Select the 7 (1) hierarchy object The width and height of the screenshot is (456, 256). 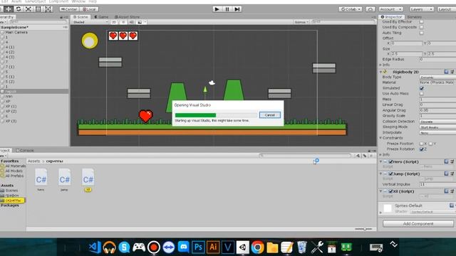(x=9, y=67)
